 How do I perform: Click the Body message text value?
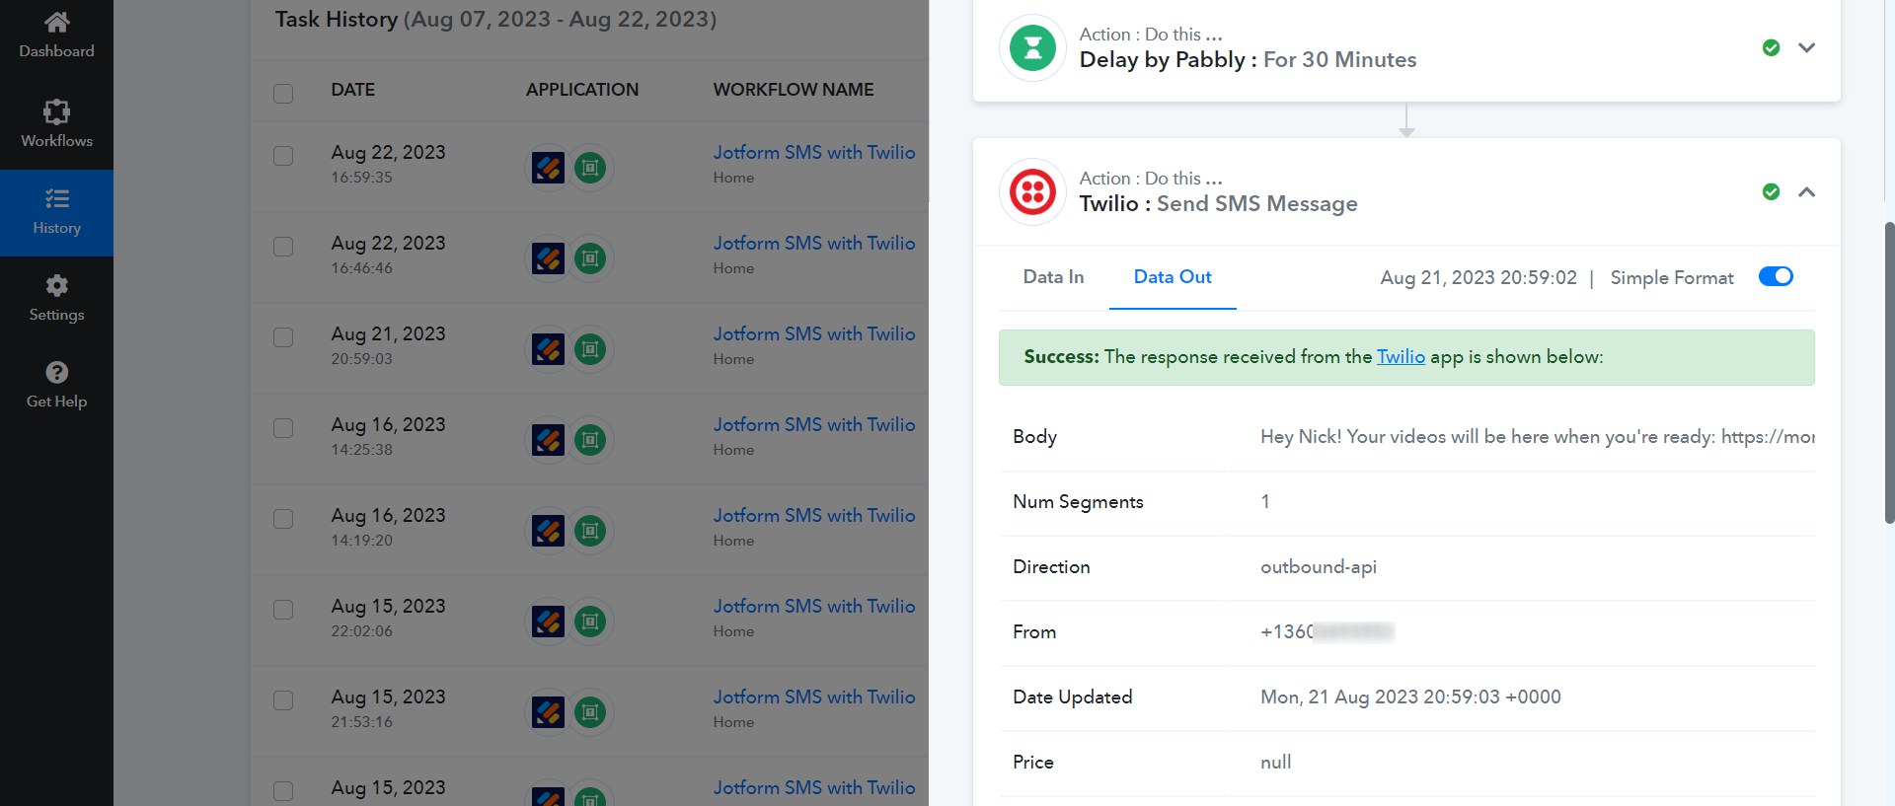1537,436
